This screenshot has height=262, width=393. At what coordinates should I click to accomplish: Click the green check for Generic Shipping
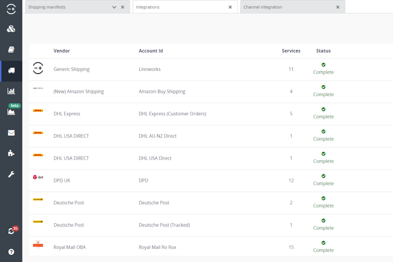323,65
